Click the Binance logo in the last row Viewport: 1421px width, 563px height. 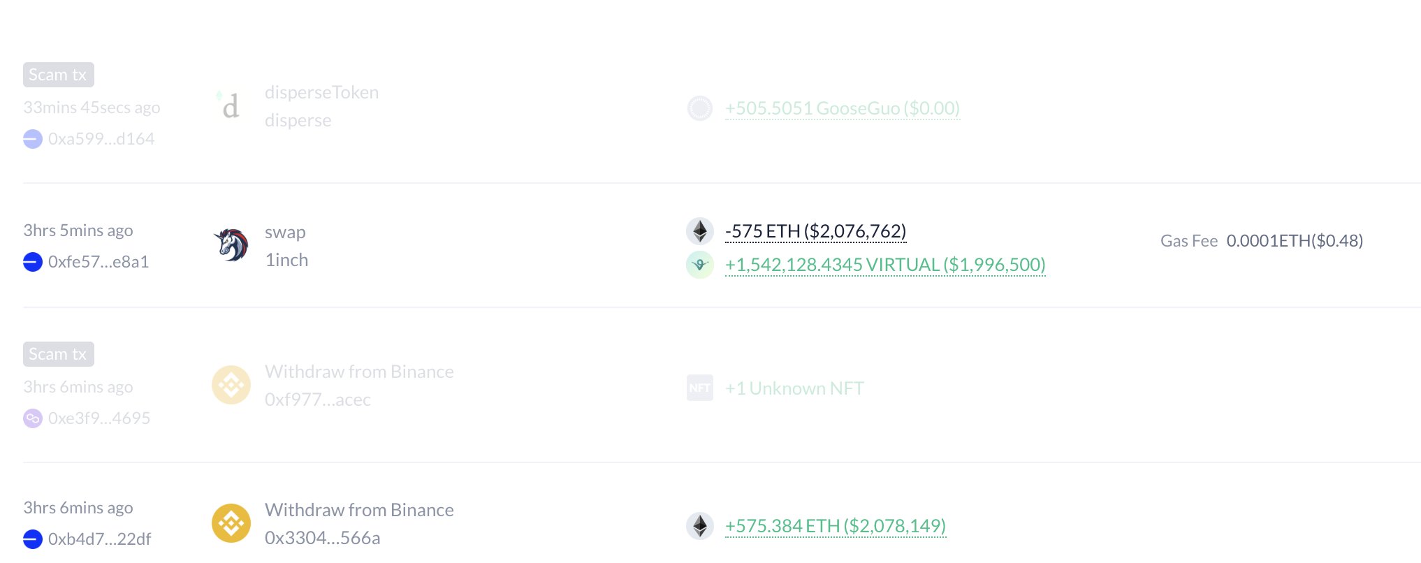[231, 523]
